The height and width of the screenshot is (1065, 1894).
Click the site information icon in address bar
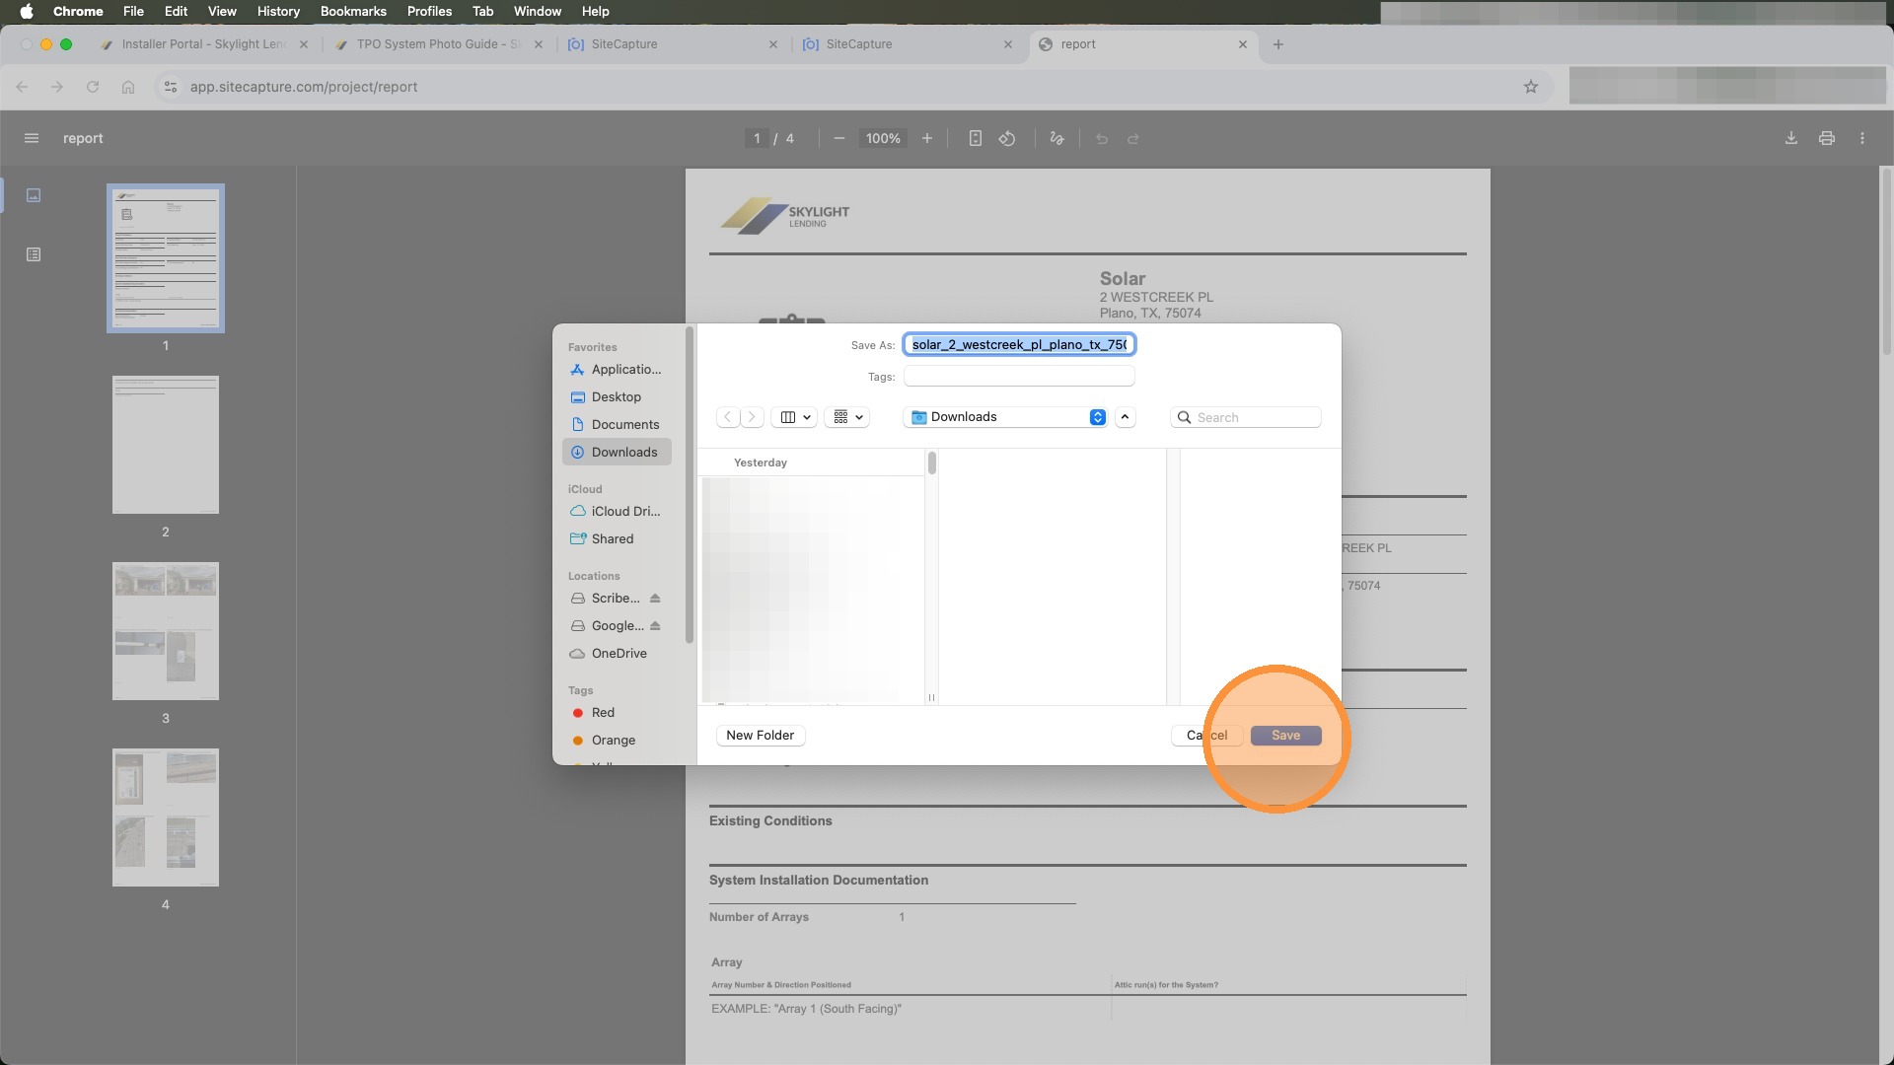pos(171,87)
